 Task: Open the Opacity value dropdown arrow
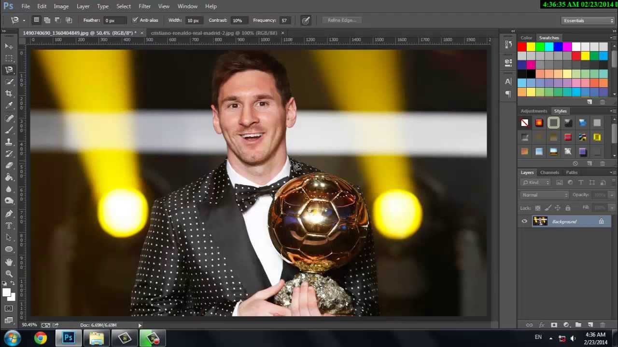click(x=611, y=195)
